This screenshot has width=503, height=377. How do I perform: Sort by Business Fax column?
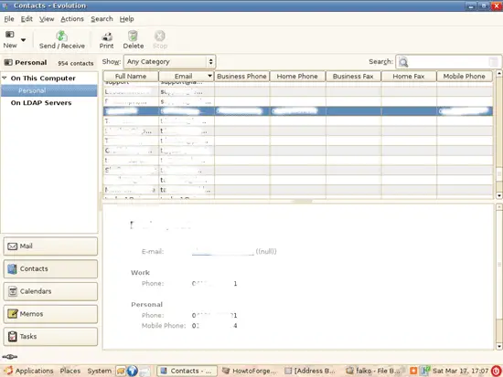point(353,77)
